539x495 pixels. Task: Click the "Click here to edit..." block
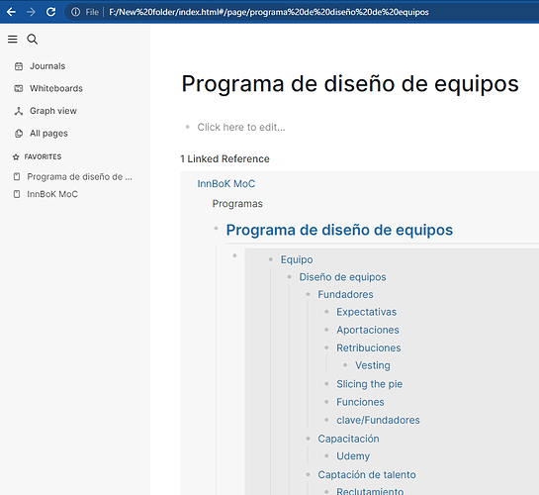[x=241, y=128]
